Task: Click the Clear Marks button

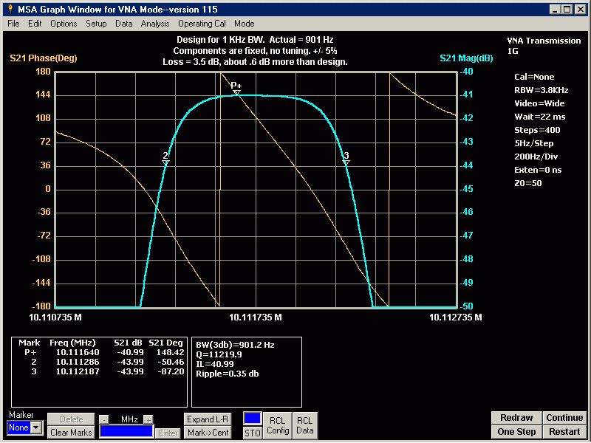Action: [x=71, y=433]
